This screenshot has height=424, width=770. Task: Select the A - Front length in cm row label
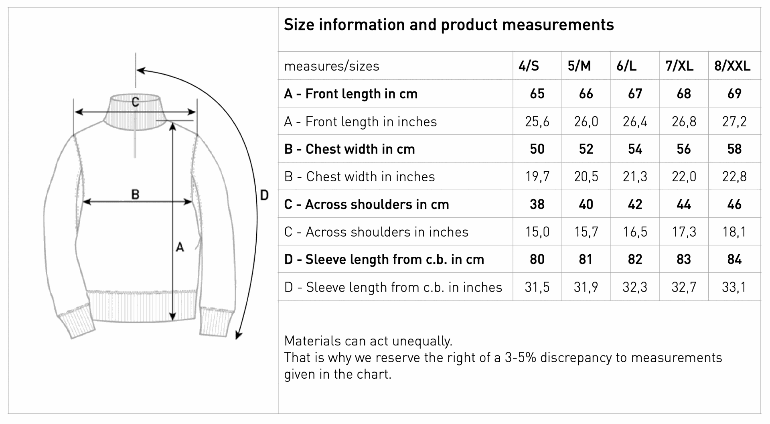point(351,94)
